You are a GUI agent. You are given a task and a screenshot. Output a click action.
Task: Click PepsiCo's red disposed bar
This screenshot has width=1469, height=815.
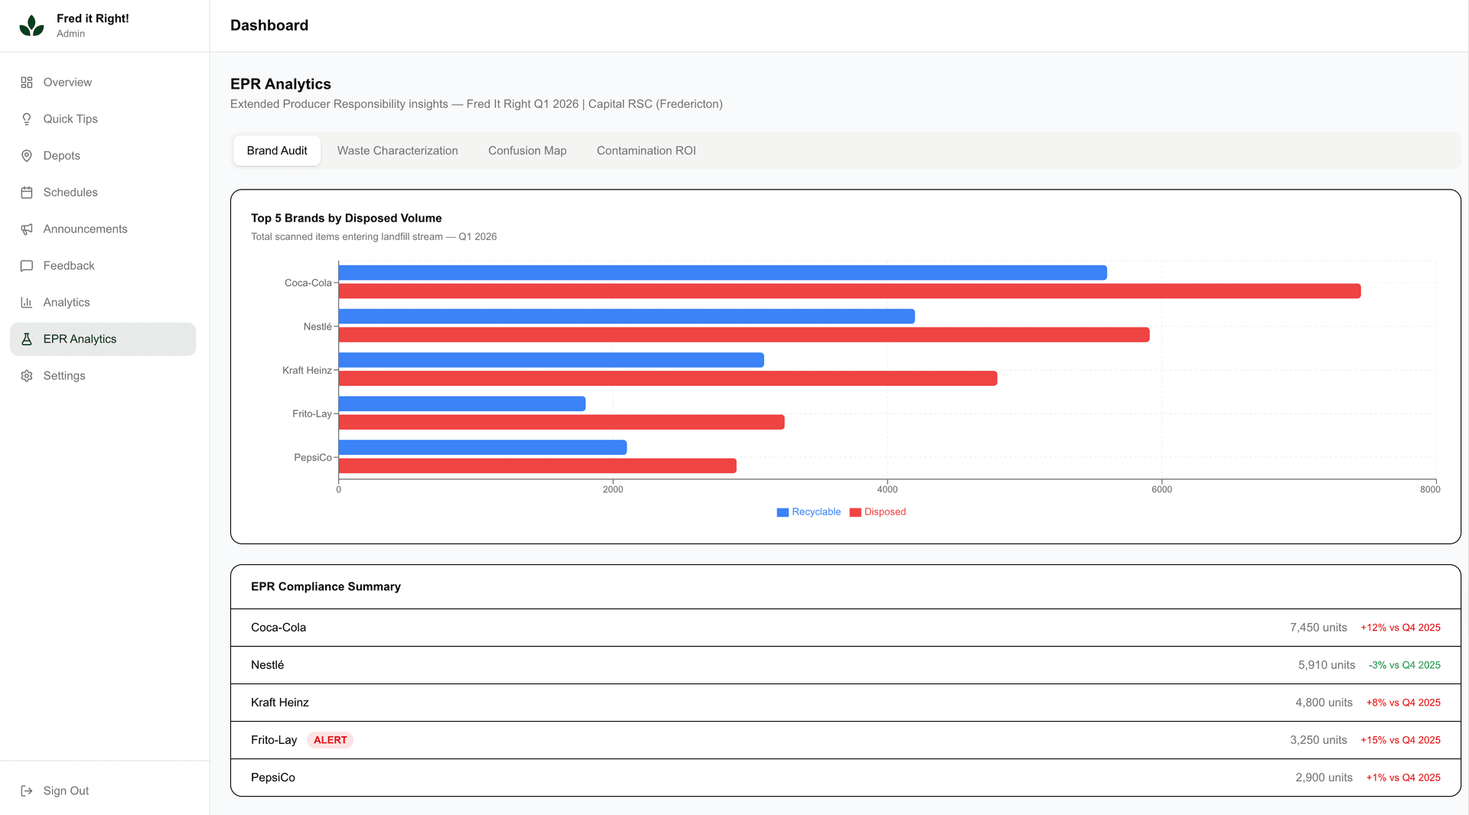[x=537, y=466]
